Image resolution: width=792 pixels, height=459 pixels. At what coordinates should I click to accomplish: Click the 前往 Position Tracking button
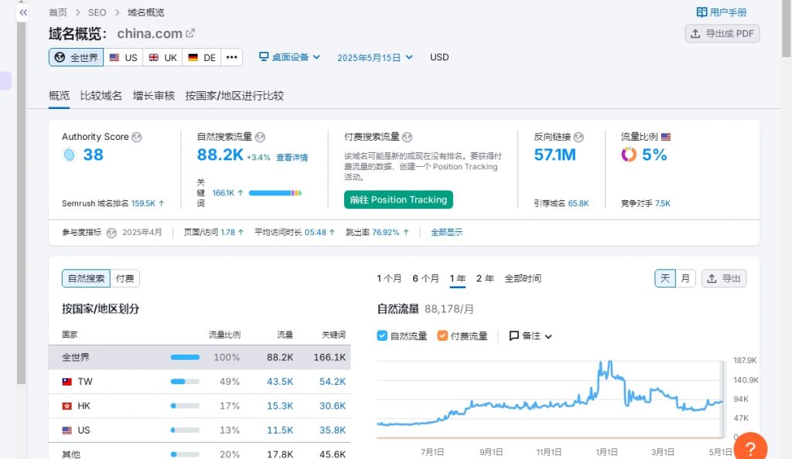398,199
